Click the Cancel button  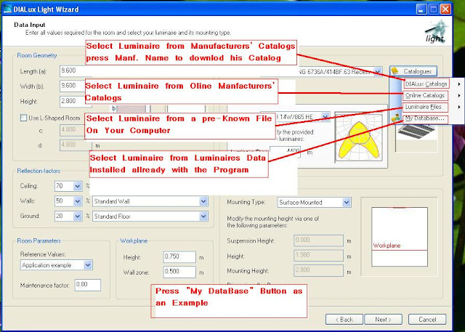coord(427,320)
